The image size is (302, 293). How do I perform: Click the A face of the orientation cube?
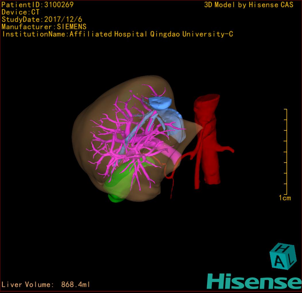point(279,261)
